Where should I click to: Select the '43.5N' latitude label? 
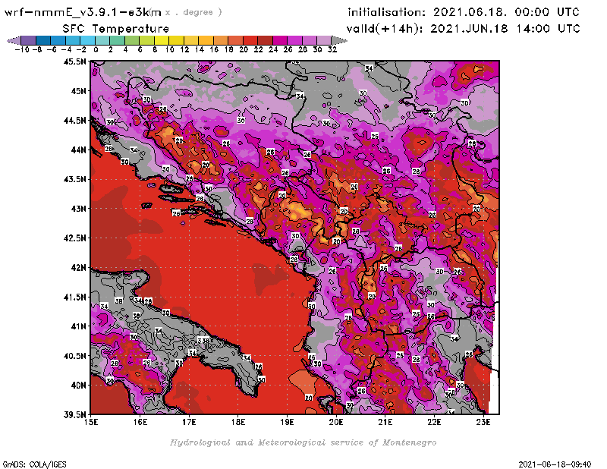74,179
